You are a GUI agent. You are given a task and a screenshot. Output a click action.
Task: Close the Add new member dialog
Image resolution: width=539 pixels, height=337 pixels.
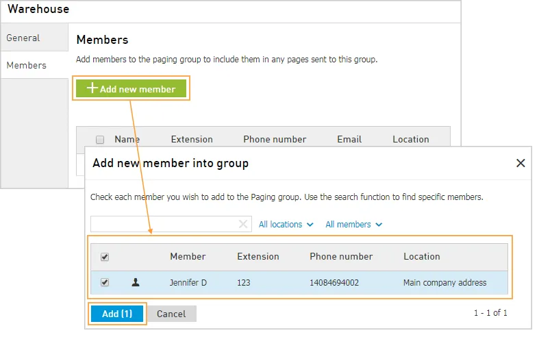pos(521,163)
